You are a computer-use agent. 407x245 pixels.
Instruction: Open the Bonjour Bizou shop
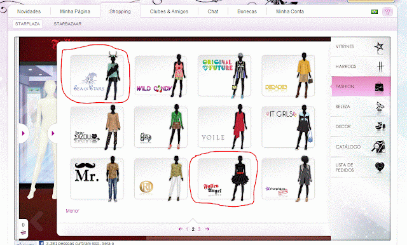coord(97,127)
